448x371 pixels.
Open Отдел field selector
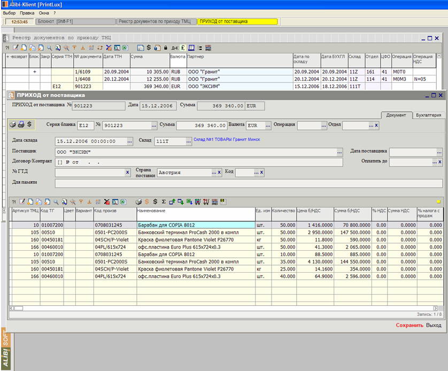[371, 126]
